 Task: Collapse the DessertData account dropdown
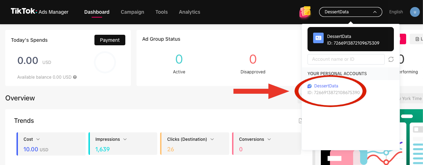[350, 12]
